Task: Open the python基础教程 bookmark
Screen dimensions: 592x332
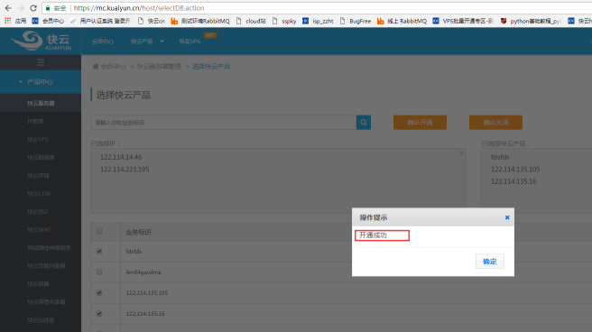Action: pos(531,21)
